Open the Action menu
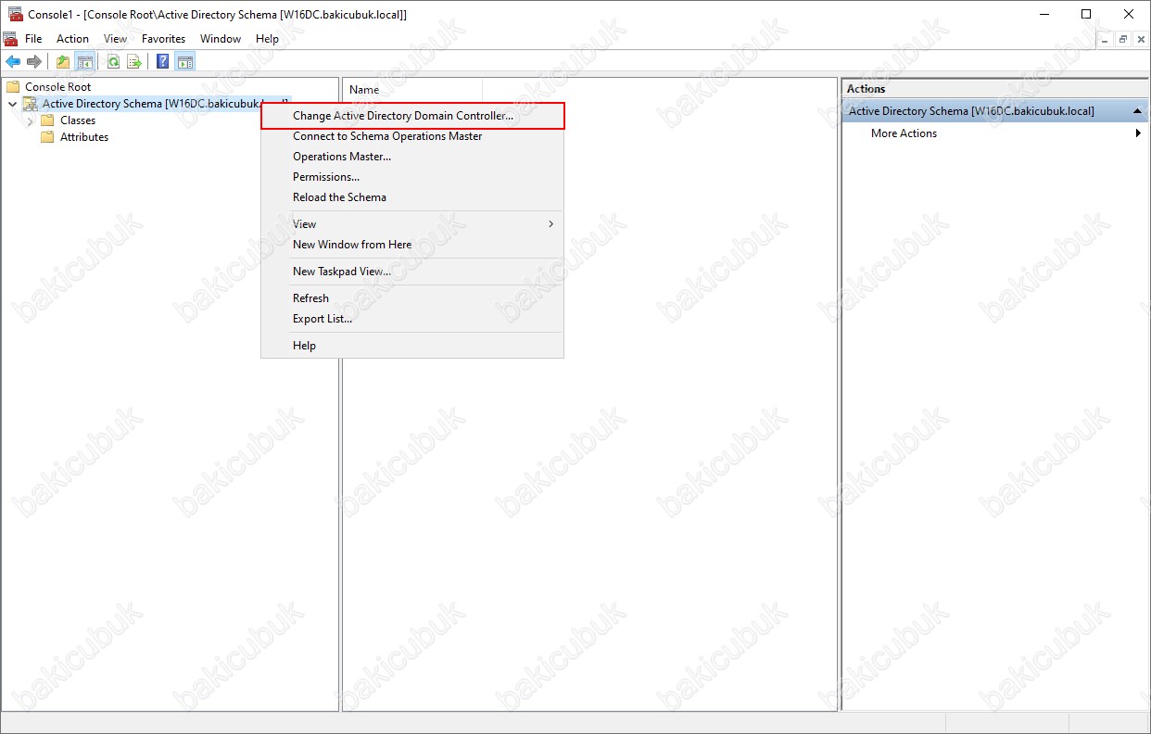Image resolution: width=1151 pixels, height=734 pixels. (x=72, y=39)
